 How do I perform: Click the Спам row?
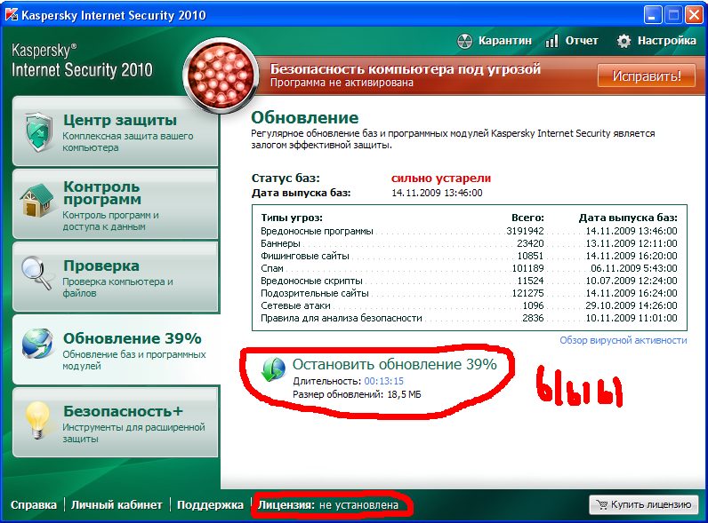469,268
